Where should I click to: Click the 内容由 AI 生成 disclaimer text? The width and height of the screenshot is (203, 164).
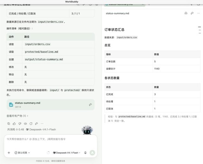pyautogui.click(x=50, y=161)
